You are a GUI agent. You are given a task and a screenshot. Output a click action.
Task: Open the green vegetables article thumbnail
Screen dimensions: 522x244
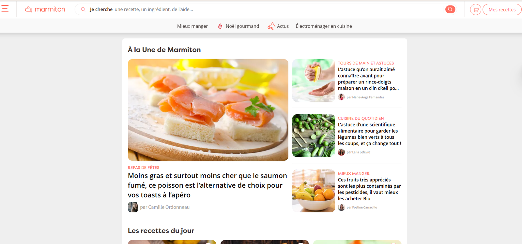314,136
